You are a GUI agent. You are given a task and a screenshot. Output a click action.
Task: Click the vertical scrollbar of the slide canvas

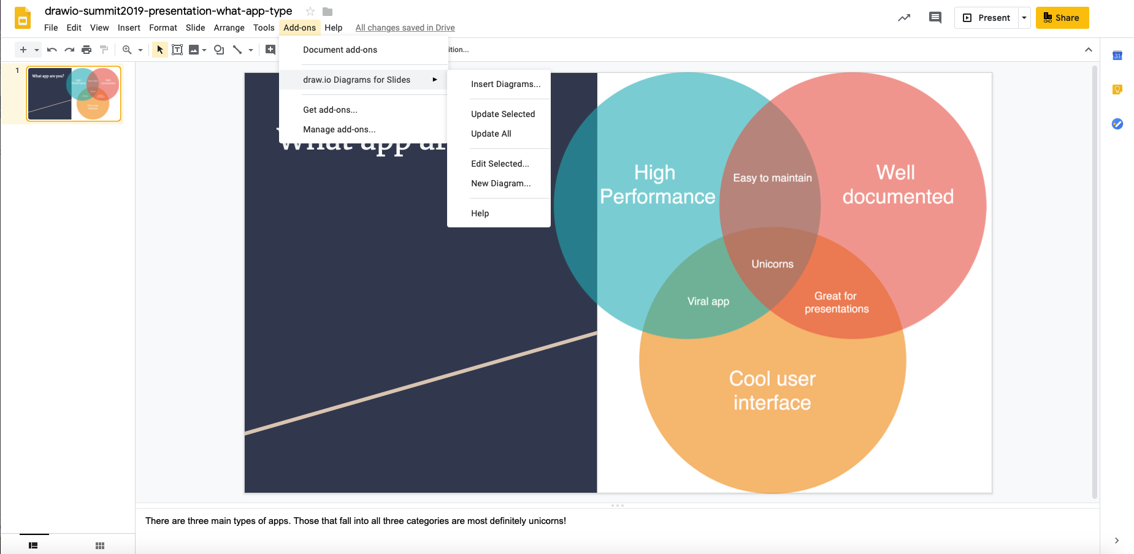[1095, 282]
